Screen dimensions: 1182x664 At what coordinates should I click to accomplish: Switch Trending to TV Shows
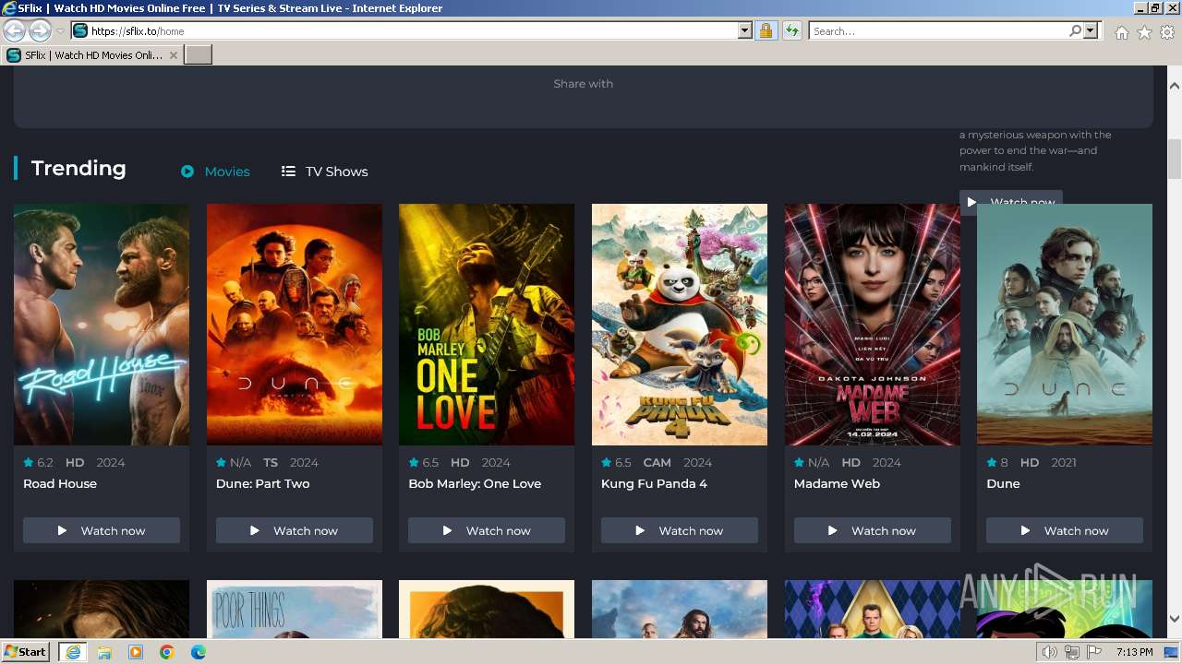point(324,172)
